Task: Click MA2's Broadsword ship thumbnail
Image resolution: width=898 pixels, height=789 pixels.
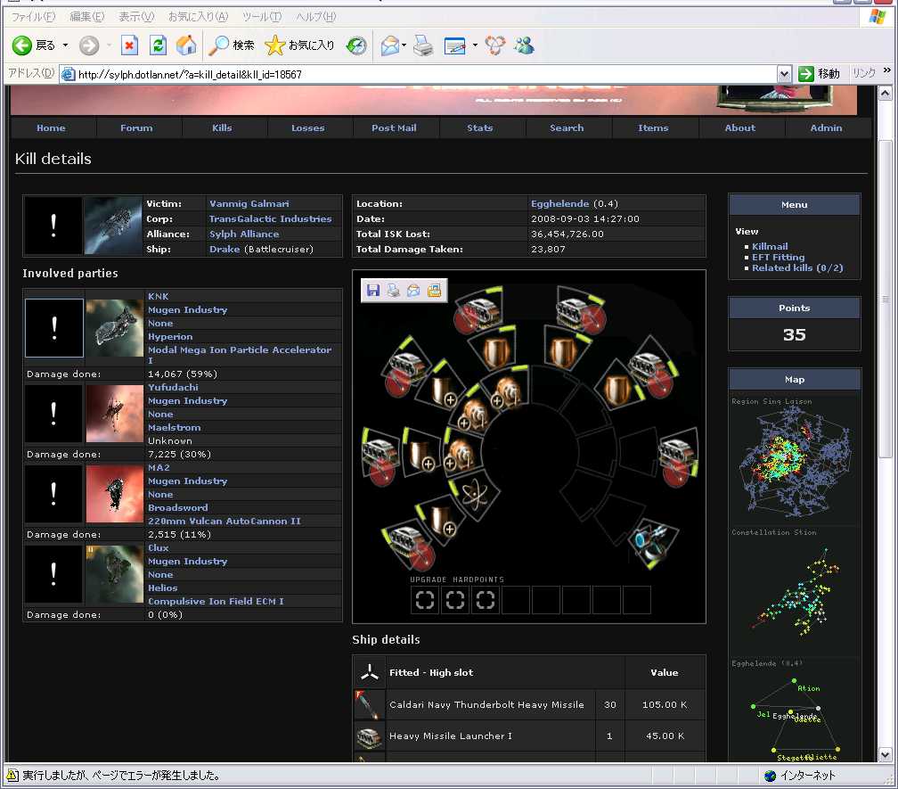Action: point(115,494)
